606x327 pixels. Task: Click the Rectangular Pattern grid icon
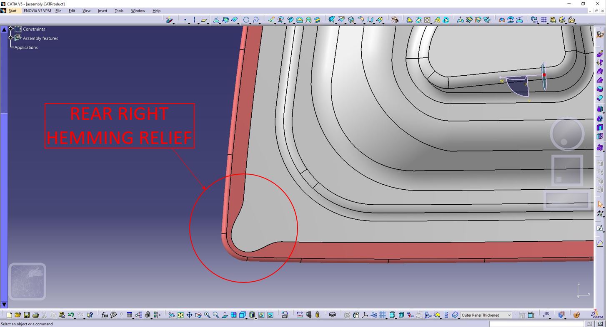[544, 20]
